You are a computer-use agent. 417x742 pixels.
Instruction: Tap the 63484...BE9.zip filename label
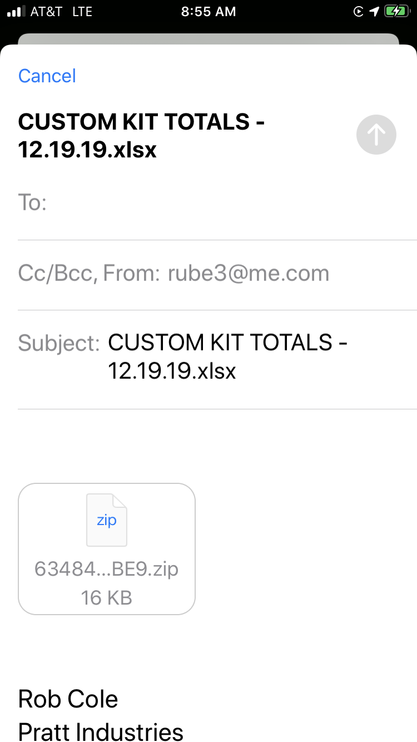tap(107, 569)
